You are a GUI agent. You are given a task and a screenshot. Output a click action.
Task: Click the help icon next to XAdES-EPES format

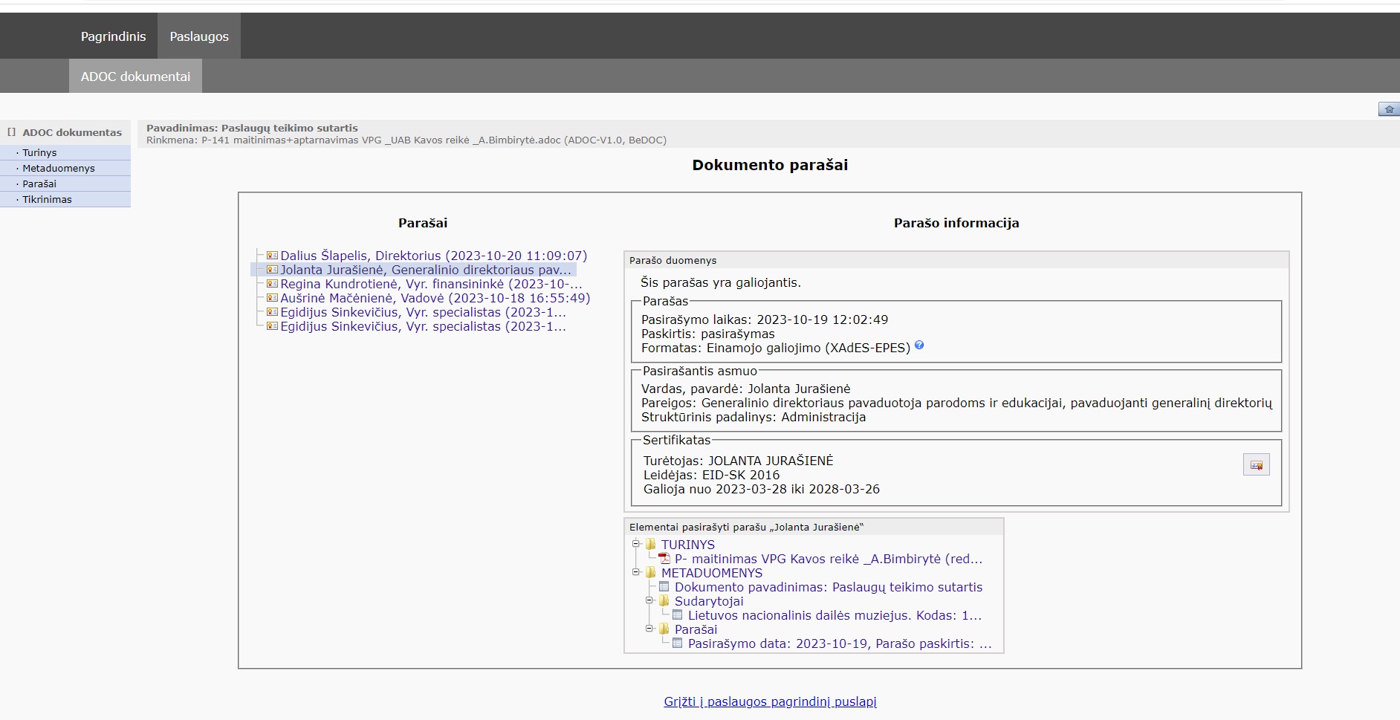tap(919, 346)
